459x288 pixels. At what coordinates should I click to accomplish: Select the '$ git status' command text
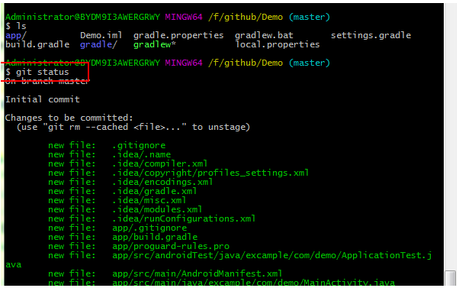pyautogui.click(x=37, y=72)
